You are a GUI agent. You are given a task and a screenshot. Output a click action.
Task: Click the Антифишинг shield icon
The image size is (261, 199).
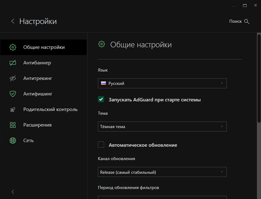point(13,94)
